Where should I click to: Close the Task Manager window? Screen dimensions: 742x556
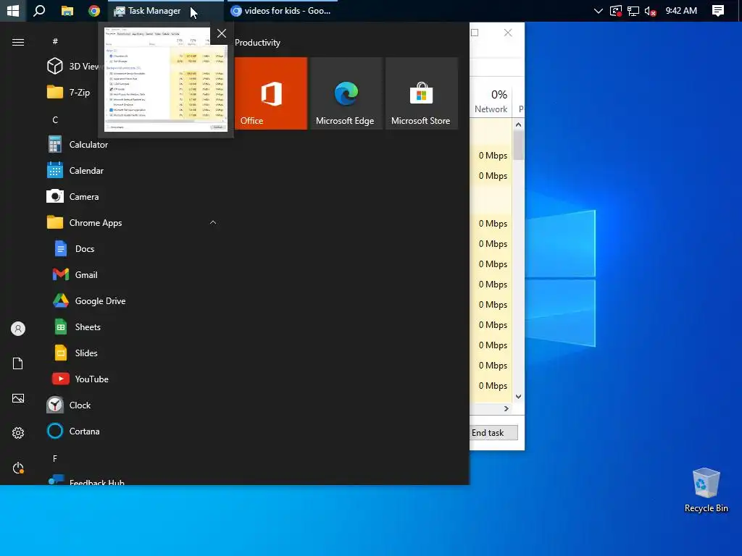click(508, 33)
